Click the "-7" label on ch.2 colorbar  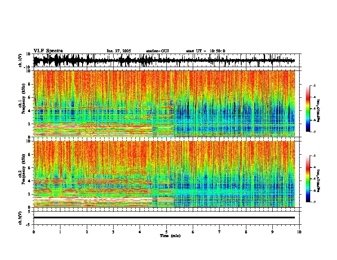click(x=314, y=202)
